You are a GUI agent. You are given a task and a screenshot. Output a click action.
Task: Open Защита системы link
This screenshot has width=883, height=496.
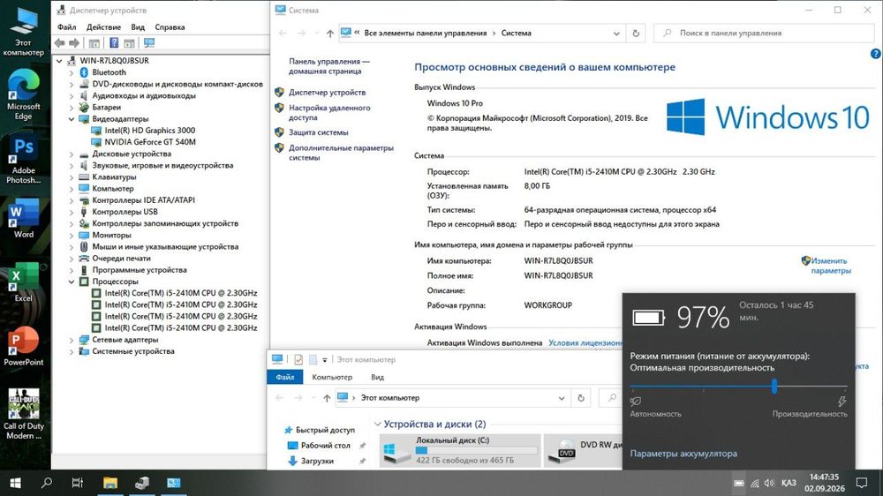pyautogui.click(x=318, y=133)
